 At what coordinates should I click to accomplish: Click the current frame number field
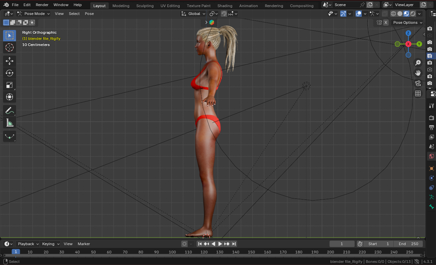point(342,244)
